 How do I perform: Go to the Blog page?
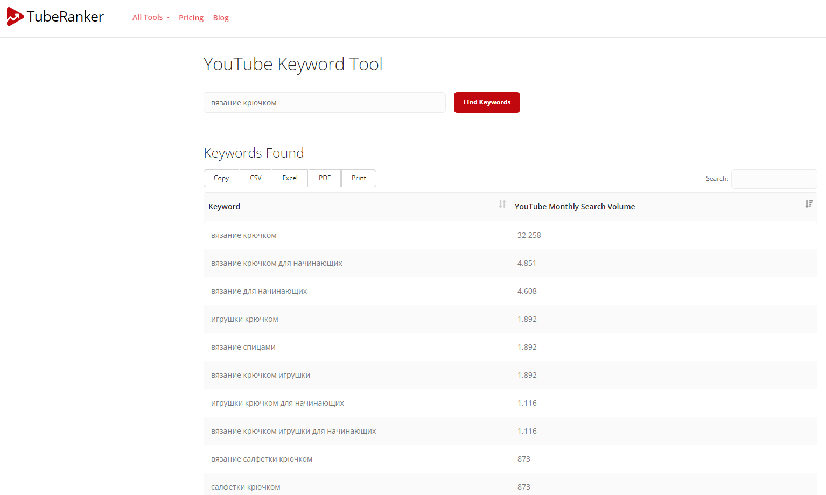[x=221, y=18]
